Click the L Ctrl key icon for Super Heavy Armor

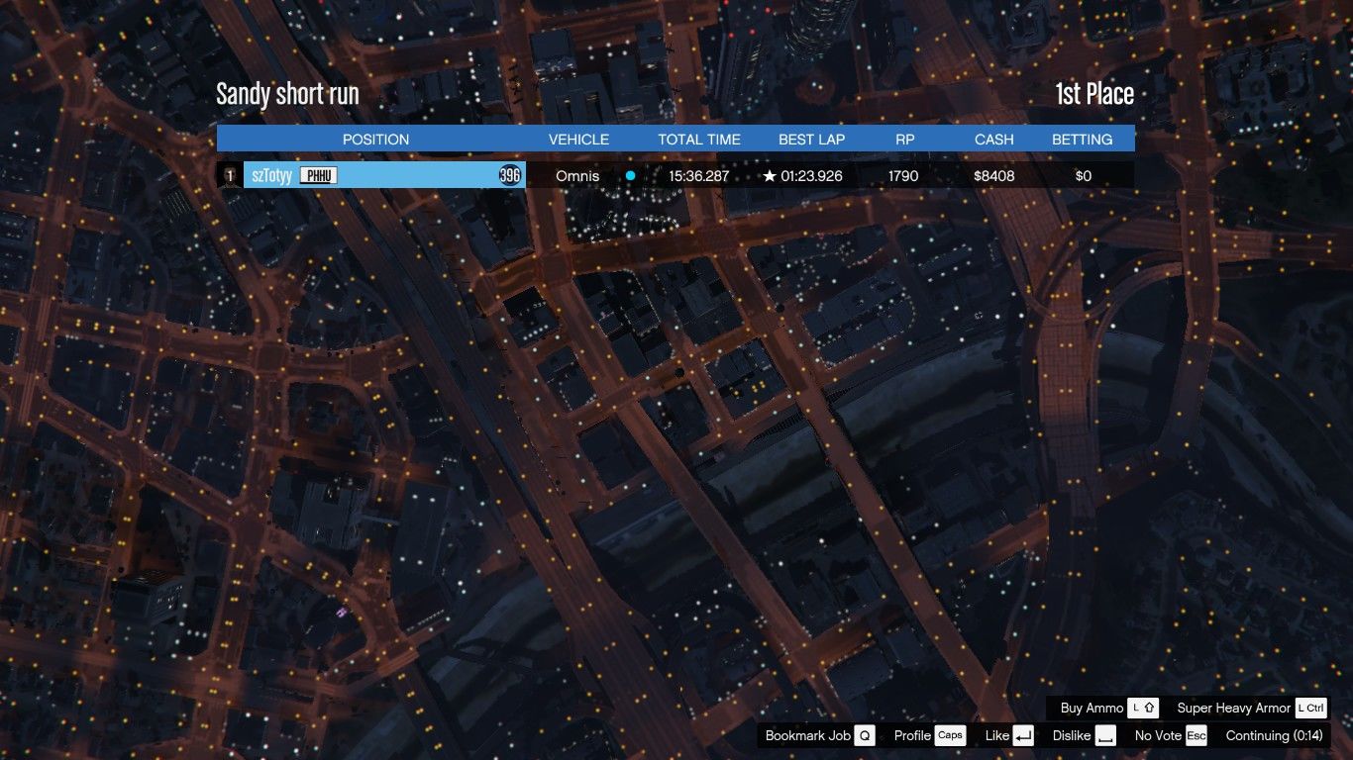[x=1310, y=708]
